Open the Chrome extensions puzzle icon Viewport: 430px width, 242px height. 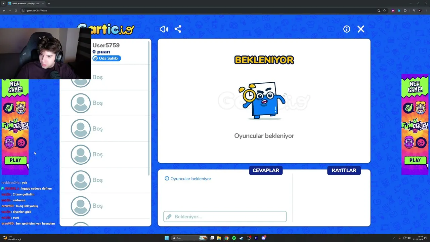click(x=405, y=10)
